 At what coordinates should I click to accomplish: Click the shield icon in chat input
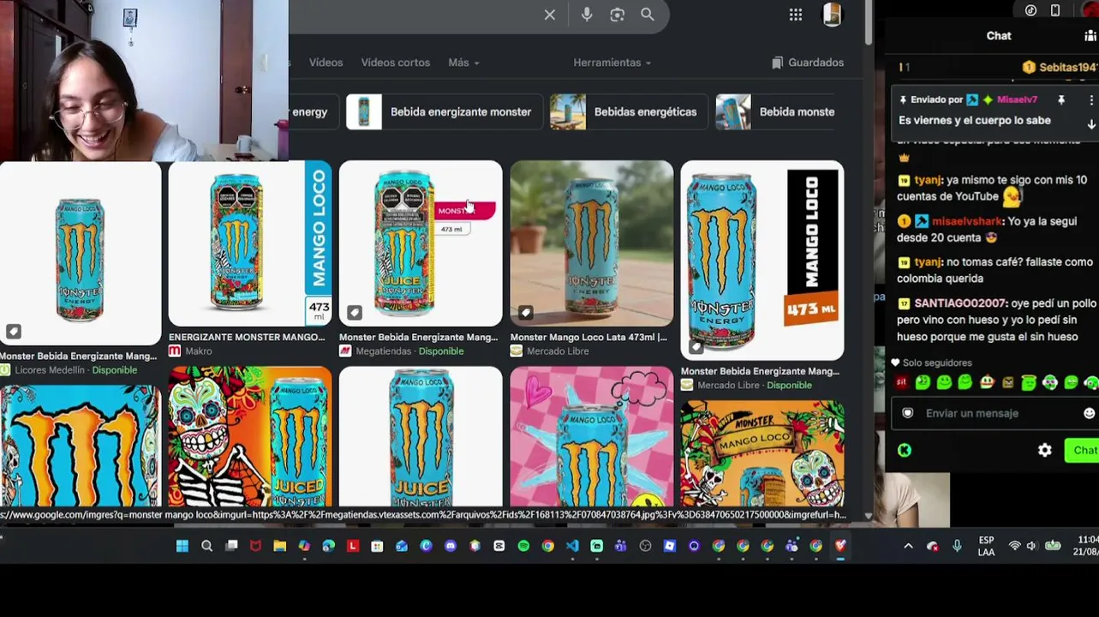click(x=908, y=413)
